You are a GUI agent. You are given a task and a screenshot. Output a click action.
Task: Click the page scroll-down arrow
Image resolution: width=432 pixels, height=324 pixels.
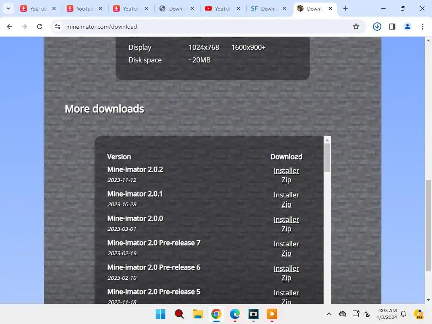click(x=429, y=300)
